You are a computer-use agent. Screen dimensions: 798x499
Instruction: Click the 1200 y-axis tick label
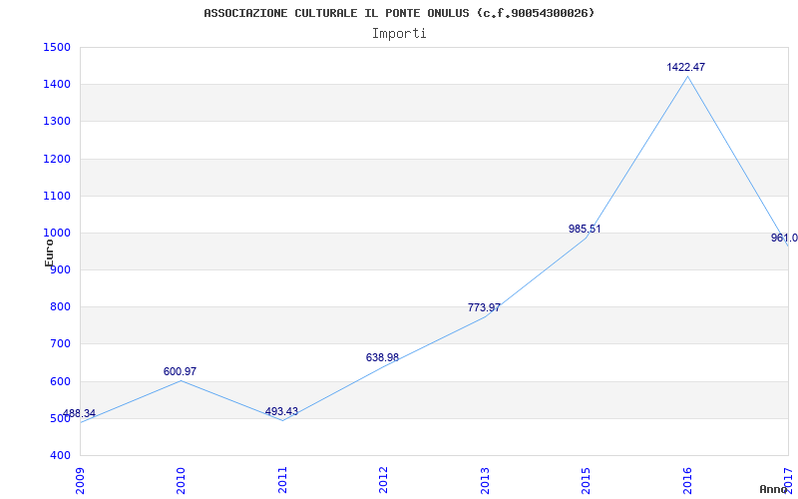57,159
